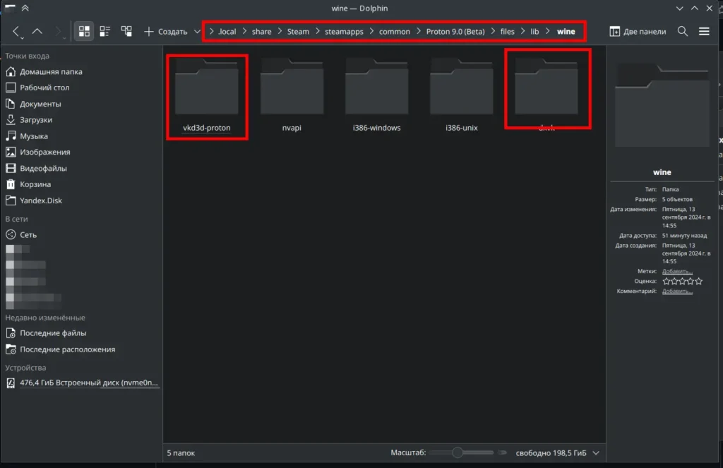This screenshot has width=723, height=468.
Task: Click the Точки входа section header
Action: click(28, 56)
